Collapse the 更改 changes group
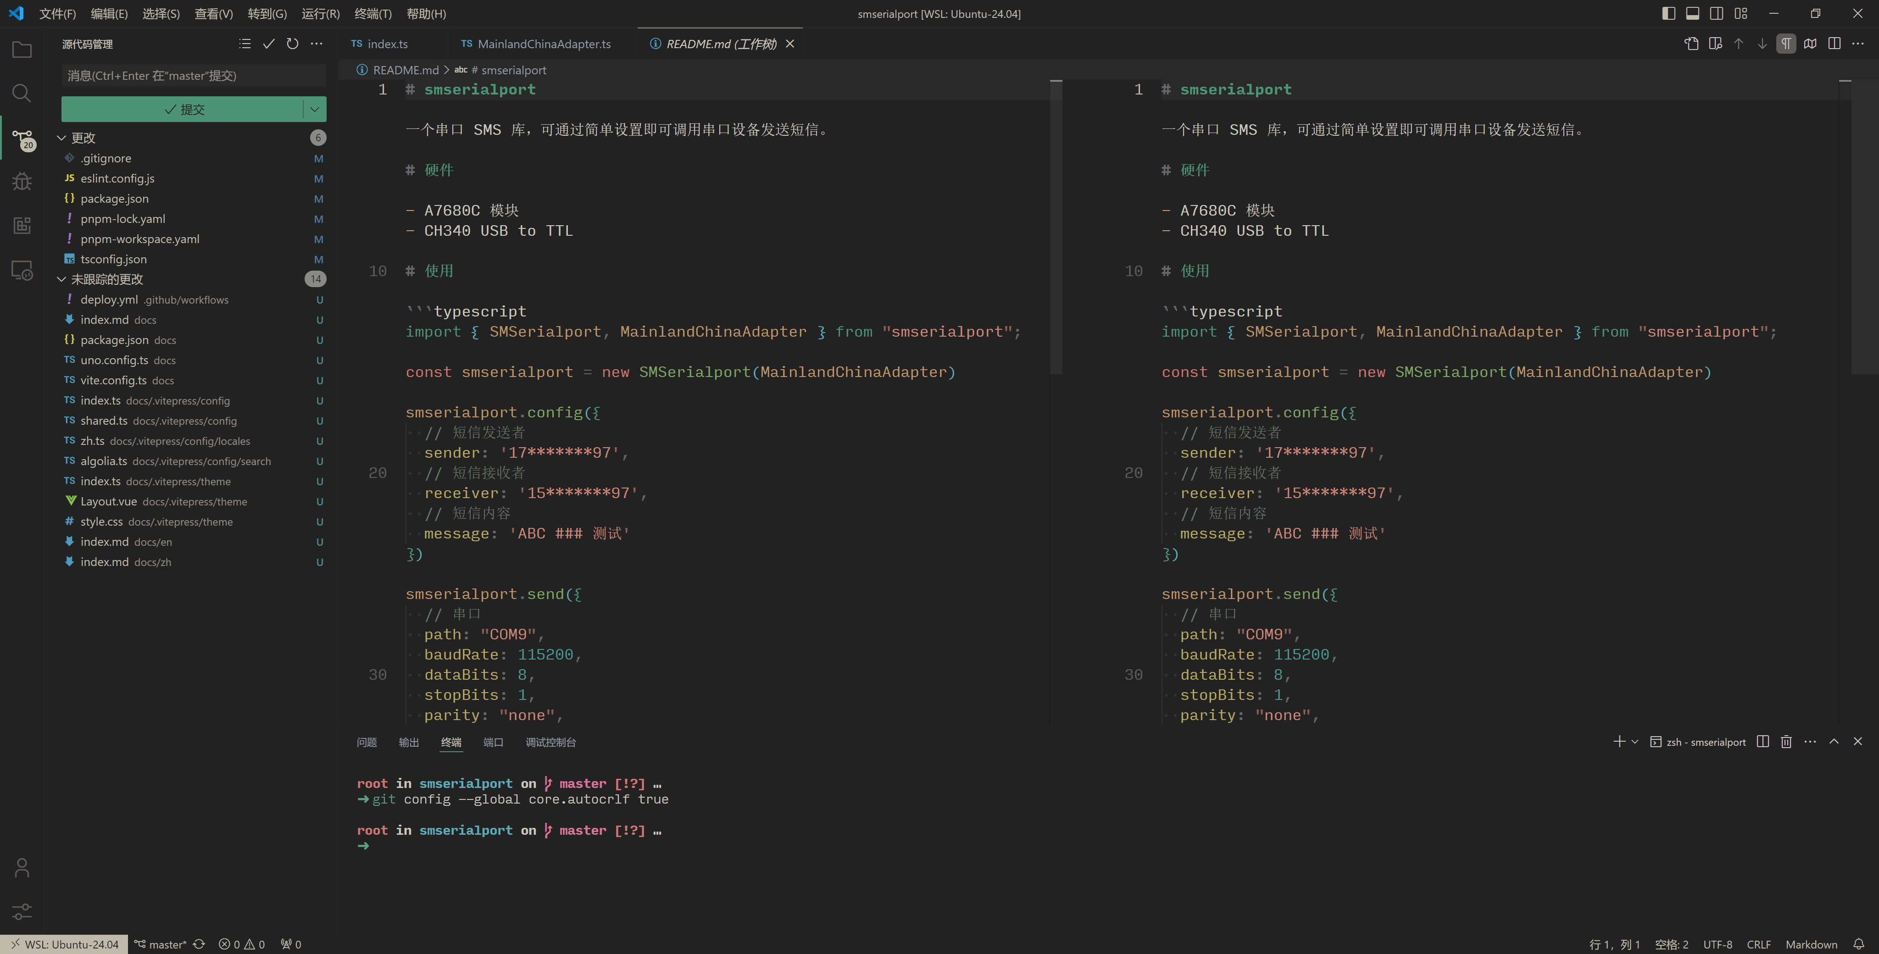Viewport: 1879px width, 954px height. click(62, 138)
